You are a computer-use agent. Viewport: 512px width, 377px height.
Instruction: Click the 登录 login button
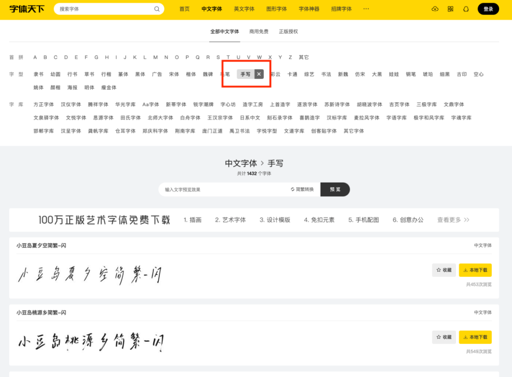coord(488,9)
